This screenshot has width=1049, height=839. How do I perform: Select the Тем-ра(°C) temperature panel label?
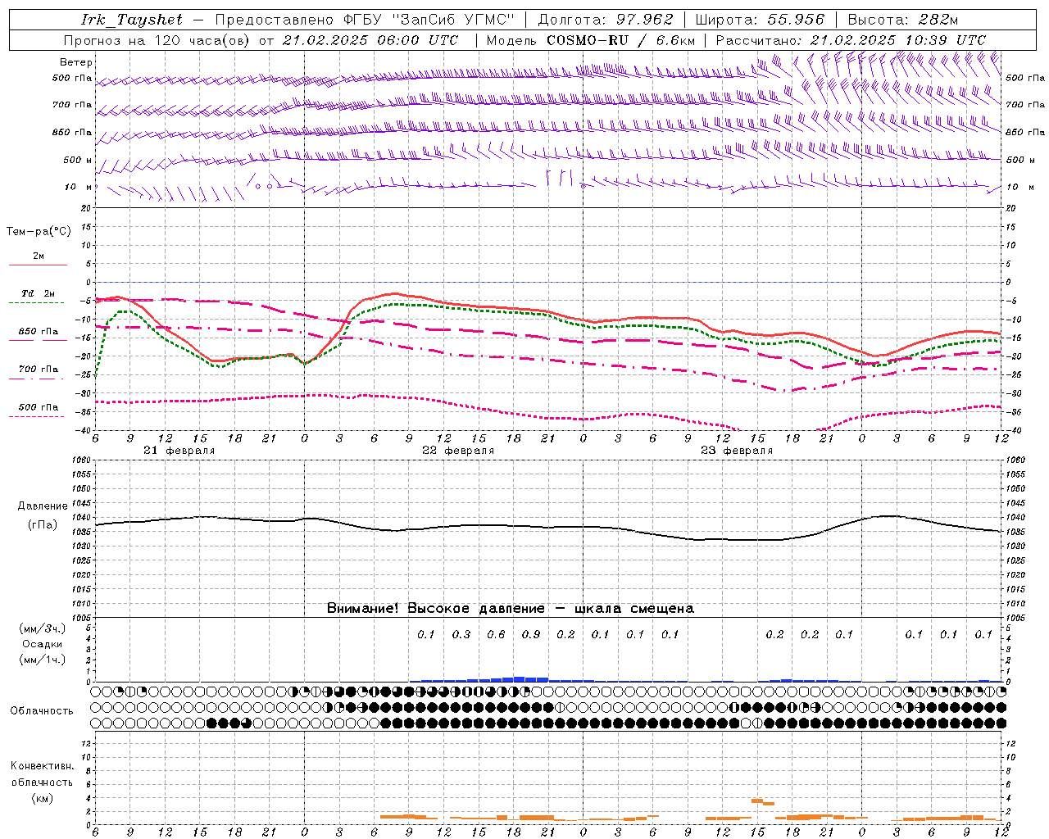pos(39,232)
